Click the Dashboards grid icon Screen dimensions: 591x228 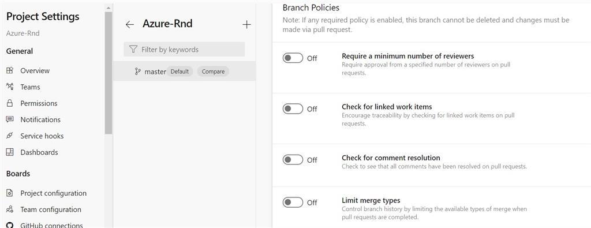(x=10, y=152)
